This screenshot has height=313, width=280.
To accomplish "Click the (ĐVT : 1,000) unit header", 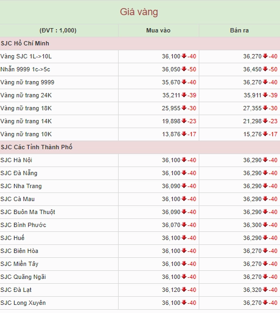I will coord(58,30).
